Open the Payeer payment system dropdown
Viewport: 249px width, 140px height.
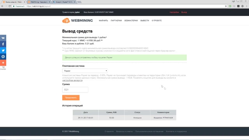point(85,71)
